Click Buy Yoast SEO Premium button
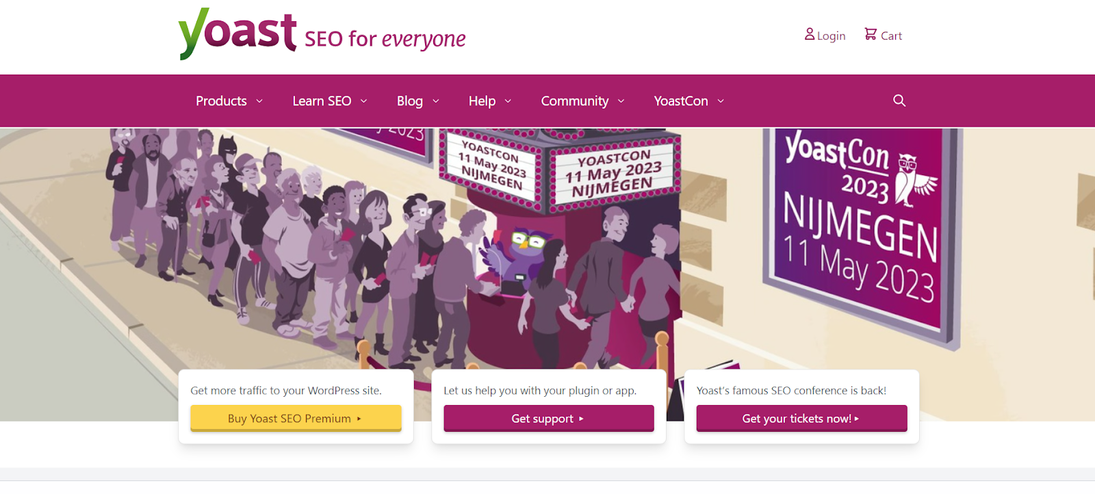 296,419
